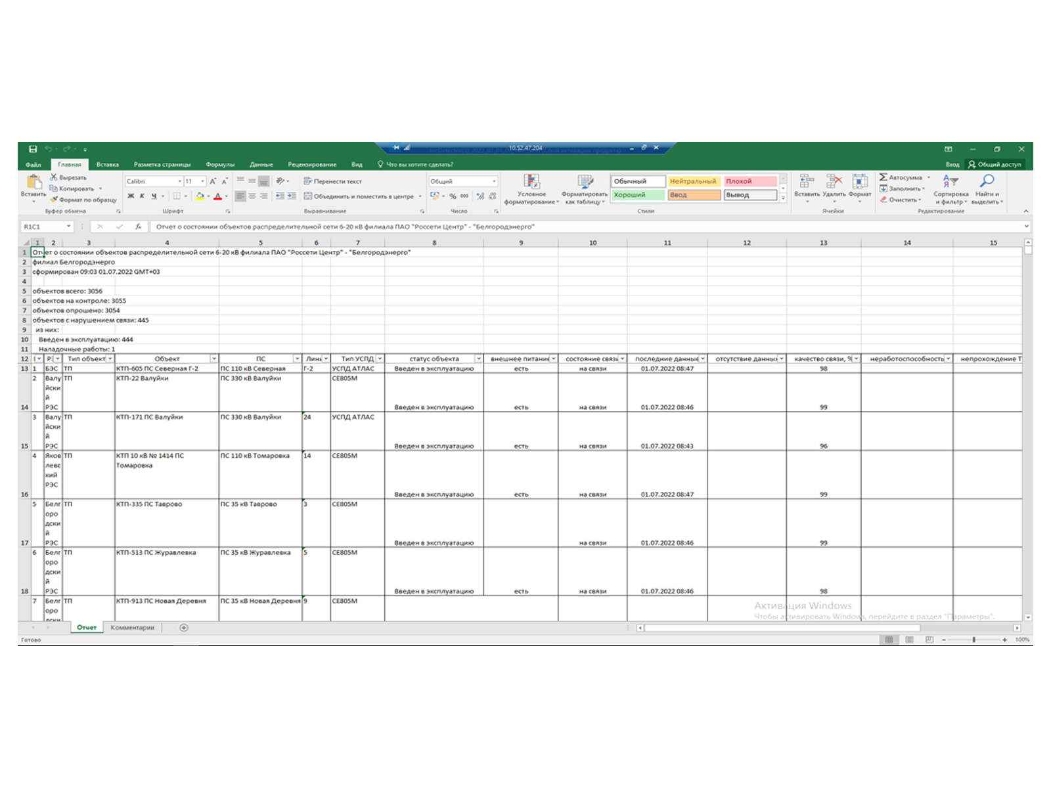Toggle align right option
Image resolution: width=1051 pixels, height=788 pixels.
click(263, 196)
